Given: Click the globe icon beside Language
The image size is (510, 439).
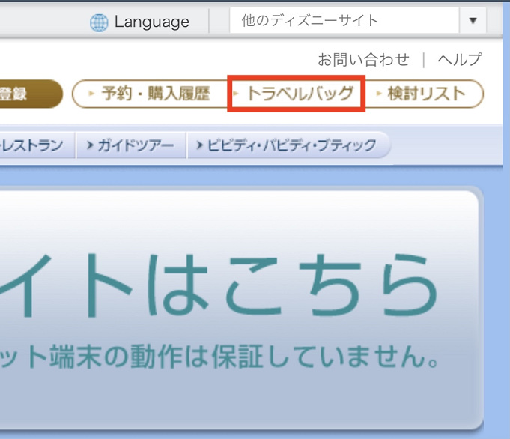Looking at the screenshot, I should click(99, 22).
